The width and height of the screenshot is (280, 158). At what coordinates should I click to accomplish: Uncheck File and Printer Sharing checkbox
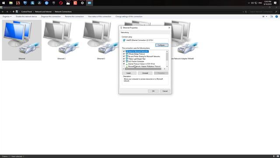tap(124, 57)
